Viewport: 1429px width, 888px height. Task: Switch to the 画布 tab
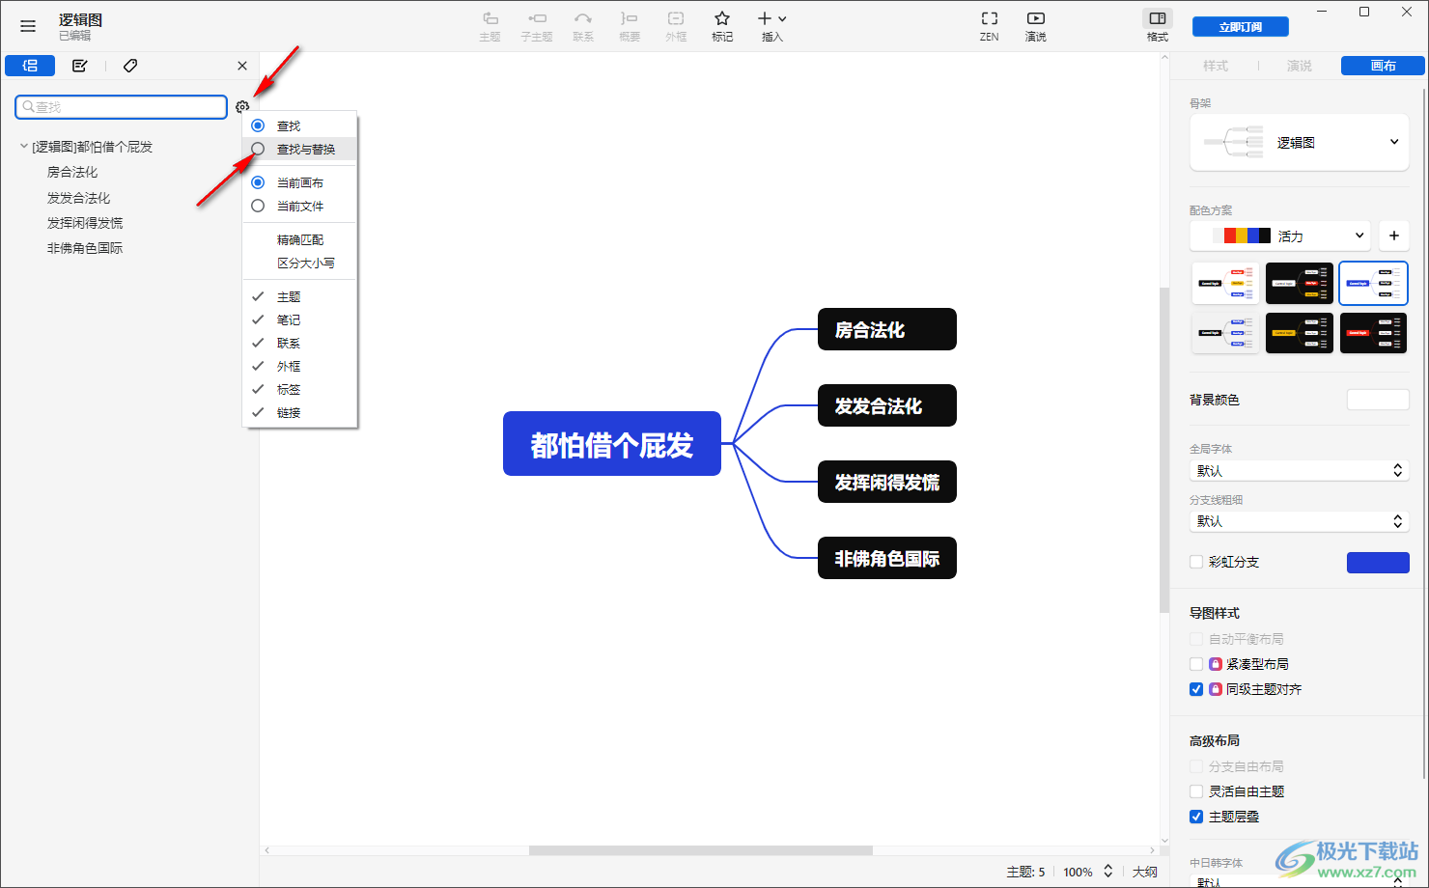[x=1383, y=66]
